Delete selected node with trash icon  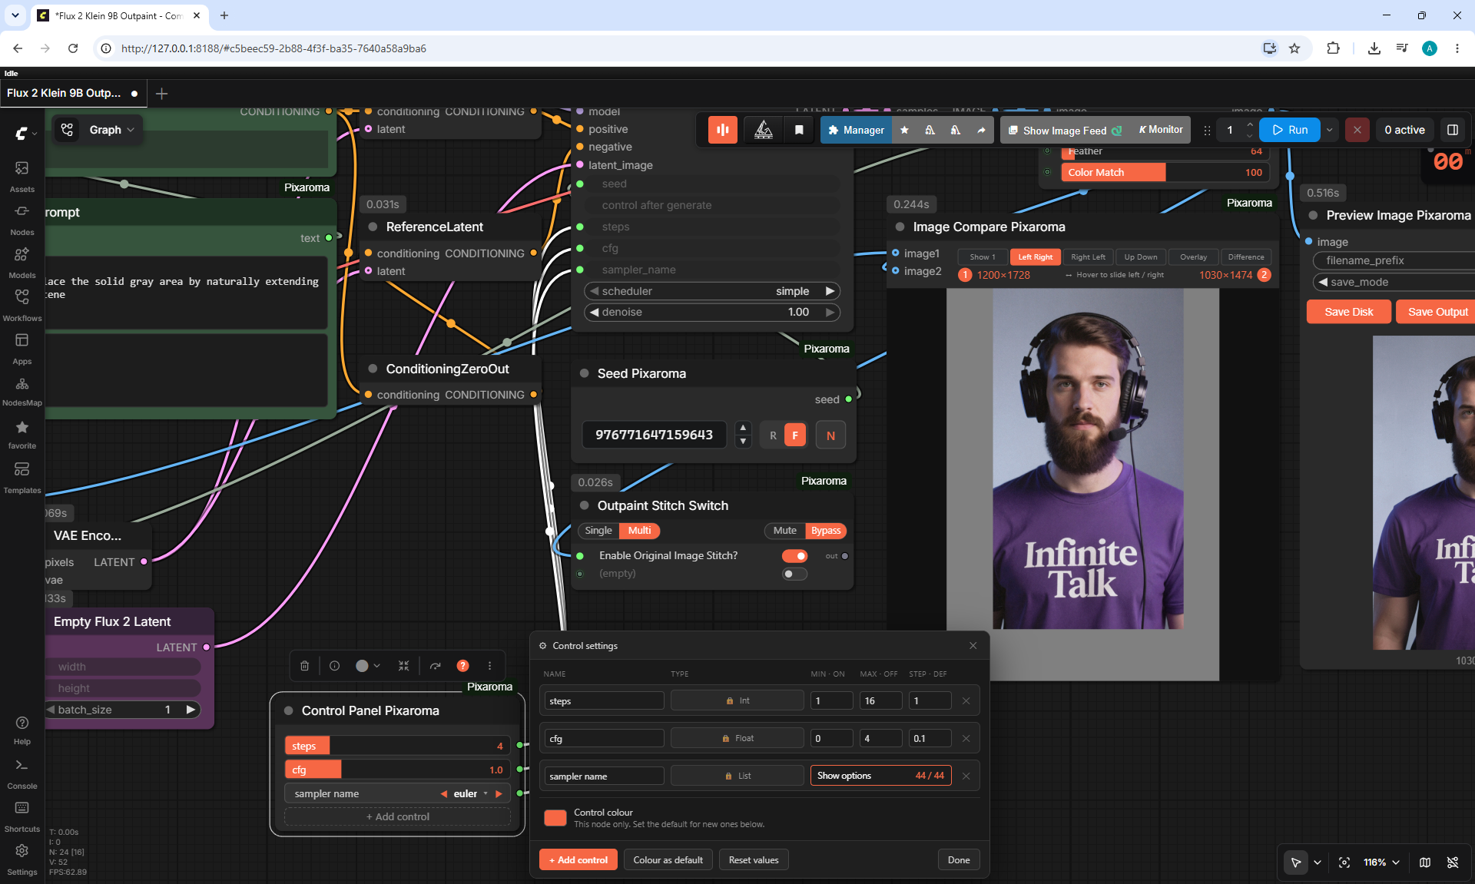tap(304, 666)
